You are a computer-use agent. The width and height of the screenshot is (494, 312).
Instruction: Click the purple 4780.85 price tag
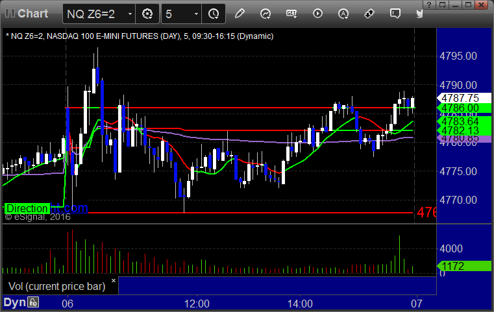463,139
